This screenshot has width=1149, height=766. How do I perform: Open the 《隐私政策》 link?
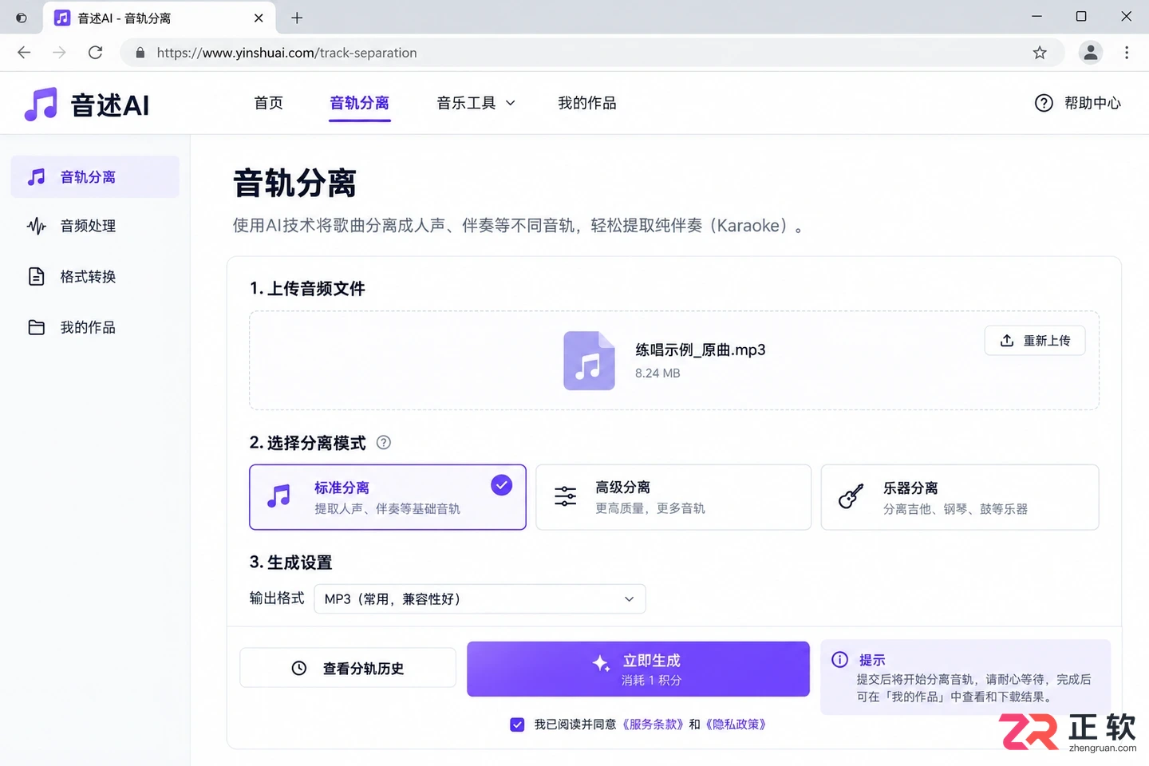coord(736,725)
